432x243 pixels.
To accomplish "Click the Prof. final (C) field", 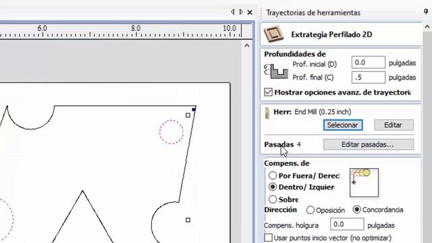I will click(369, 78).
